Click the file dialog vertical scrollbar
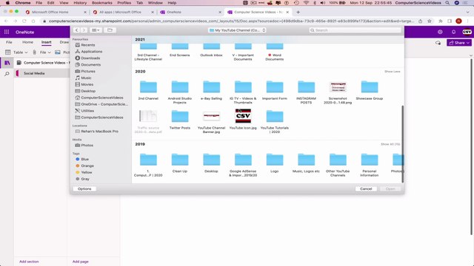Viewport: 474px width, 266px height. click(x=402, y=144)
